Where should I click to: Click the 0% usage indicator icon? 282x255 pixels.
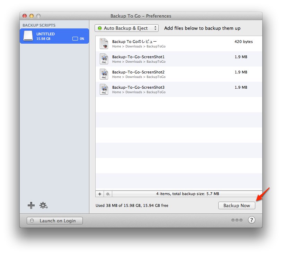[x=75, y=39]
